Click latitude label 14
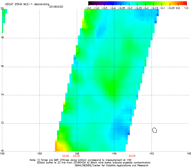This screenshot has width=191, height=167. click(x=2, y=95)
